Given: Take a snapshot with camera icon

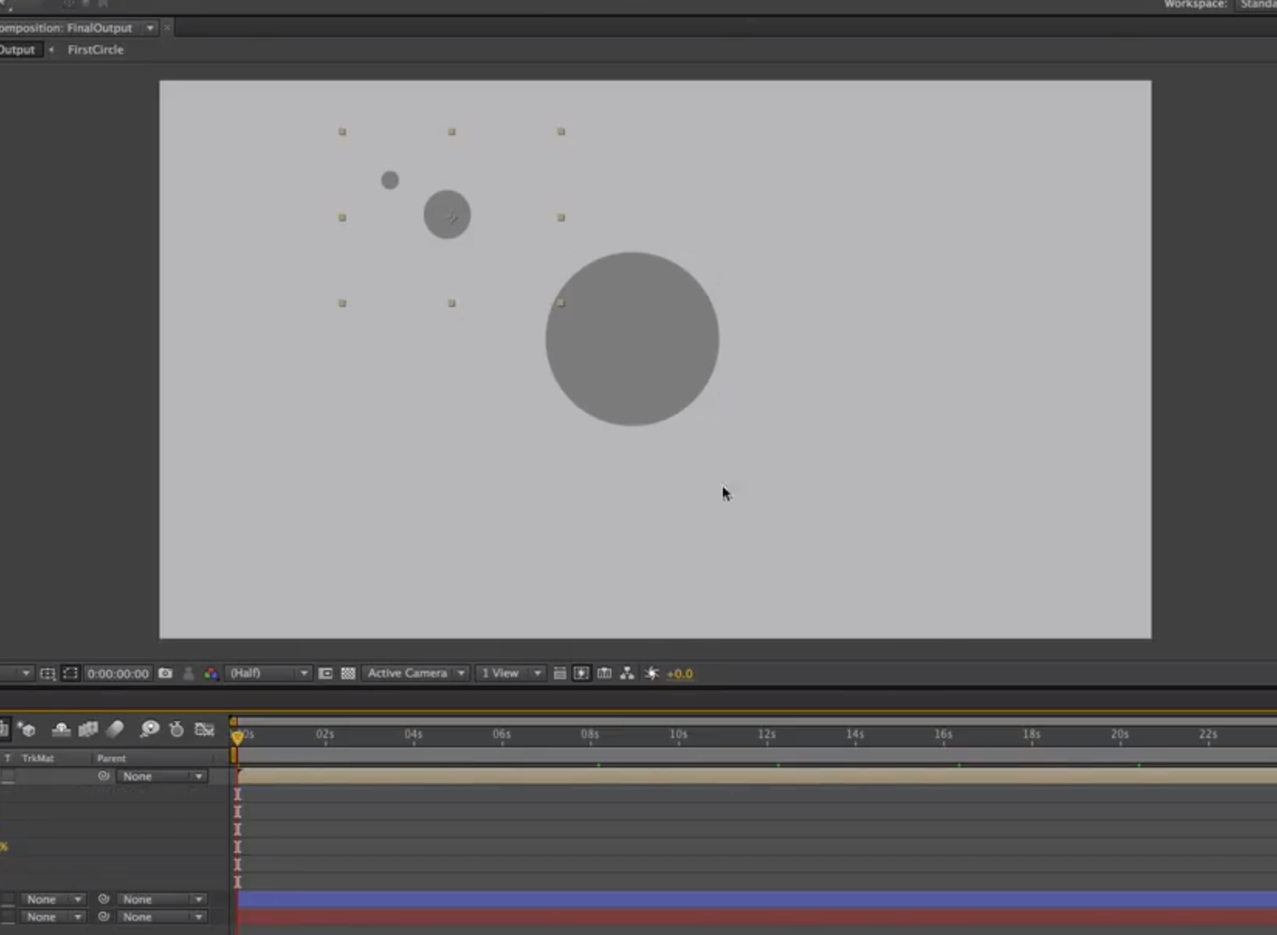Looking at the screenshot, I should pyautogui.click(x=165, y=673).
